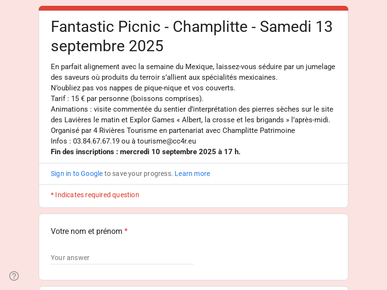
Task: Click the phone number 03.84.67.67.19
Action: [x=96, y=141]
